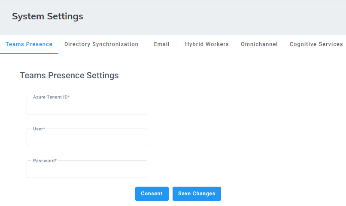Click the asterisk after the Password label
Viewport: 346px width, 206px height.
pos(55,160)
